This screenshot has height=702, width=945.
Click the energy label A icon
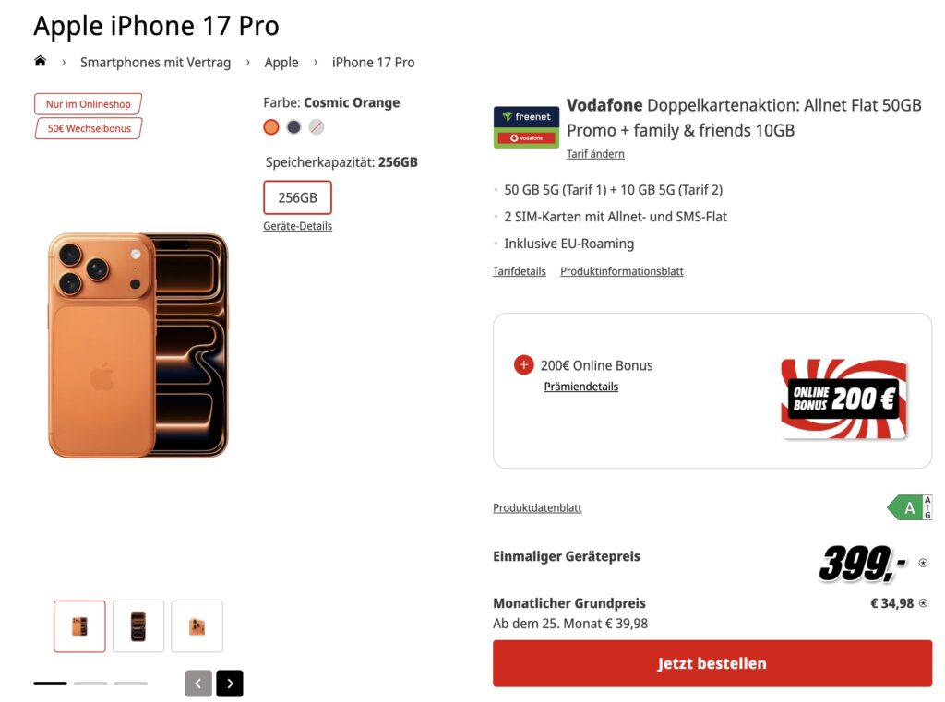click(909, 507)
